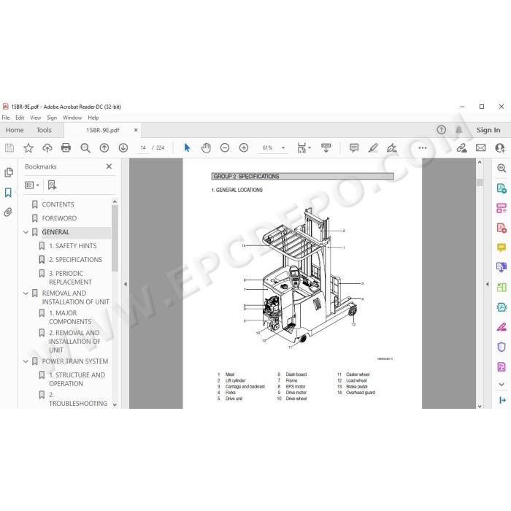Viewport: 511px width, 511px height.
Task: Open Fill and Sign tool in right pane
Action: click(x=502, y=327)
